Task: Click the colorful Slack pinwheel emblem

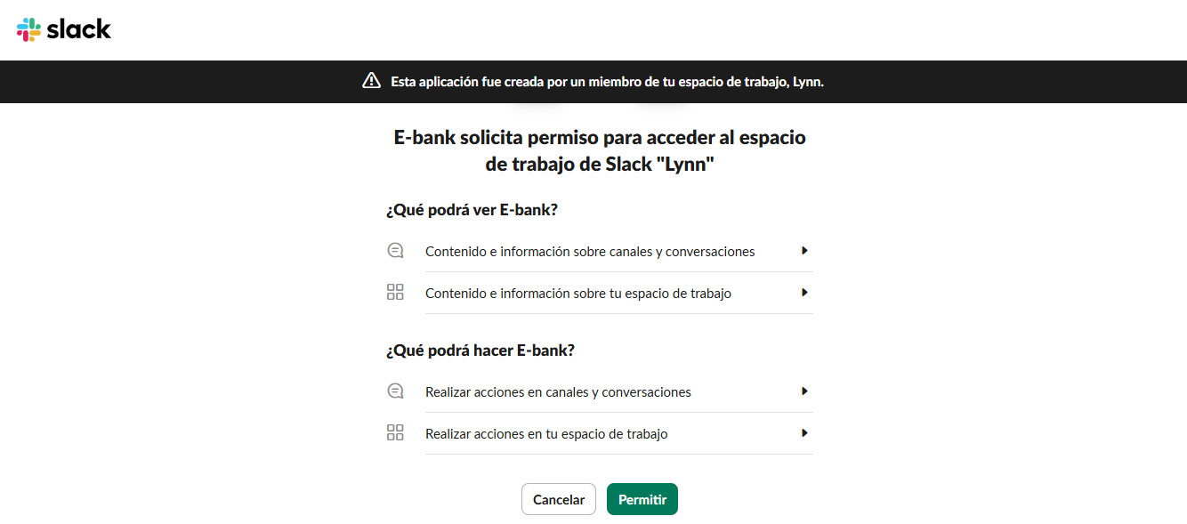Action: tap(29, 28)
